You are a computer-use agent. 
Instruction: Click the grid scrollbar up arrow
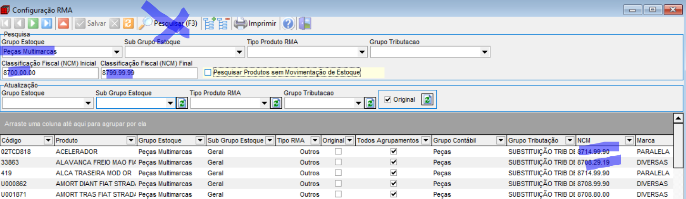pos(678,117)
